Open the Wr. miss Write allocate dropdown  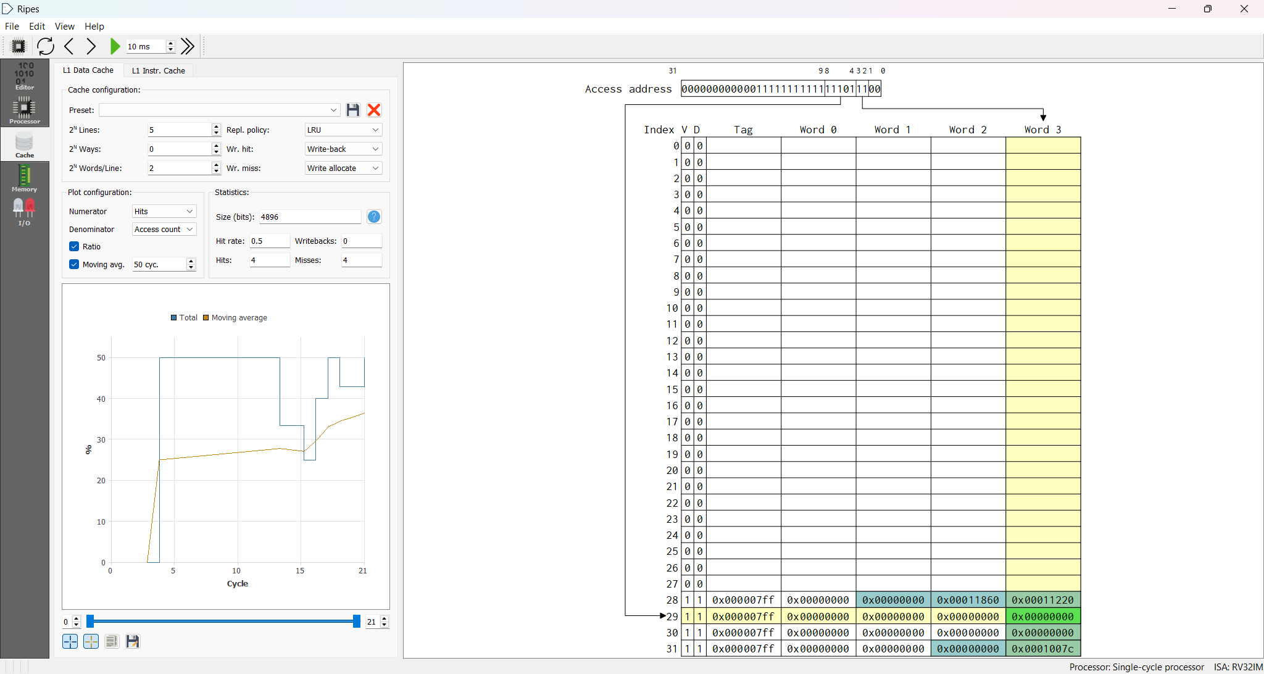[x=343, y=168]
